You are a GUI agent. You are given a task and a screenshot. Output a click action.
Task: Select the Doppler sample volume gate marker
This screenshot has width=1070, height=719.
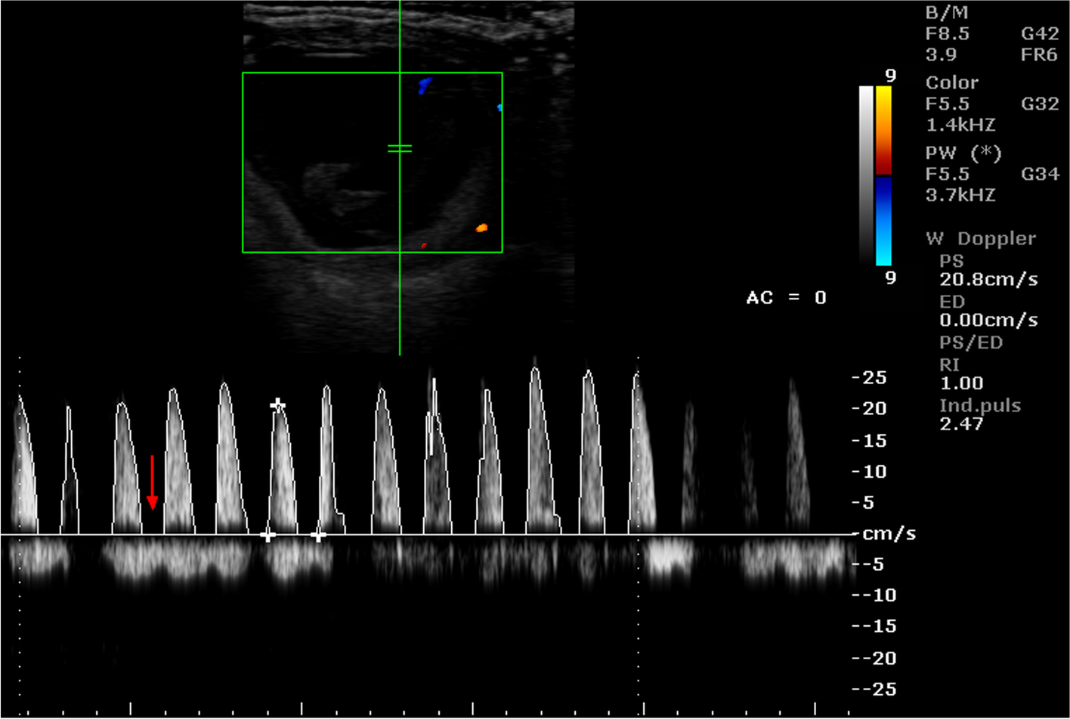[400, 149]
